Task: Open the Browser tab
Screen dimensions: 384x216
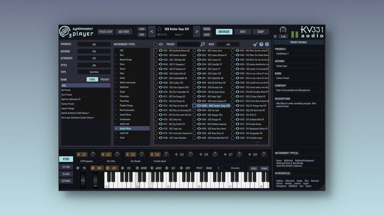Action: pyautogui.click(x=224, y=32)
